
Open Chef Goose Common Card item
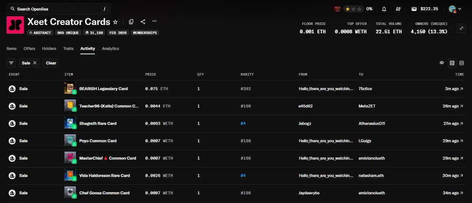(x=104, y=193)
